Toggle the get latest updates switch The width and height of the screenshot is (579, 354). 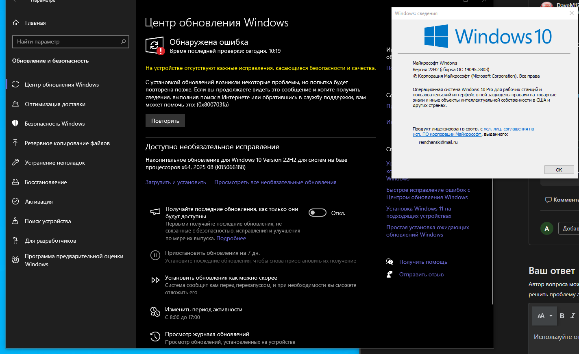click(x=318, y=213)
